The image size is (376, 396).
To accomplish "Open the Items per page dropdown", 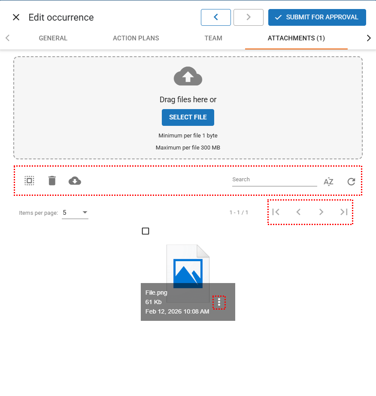I will pyautogui.click(x=75, y=213).
